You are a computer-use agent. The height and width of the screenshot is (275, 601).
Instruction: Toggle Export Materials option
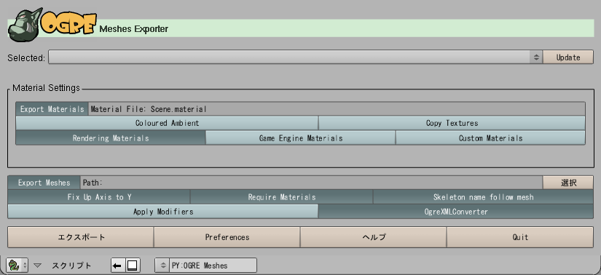point(52,109)
